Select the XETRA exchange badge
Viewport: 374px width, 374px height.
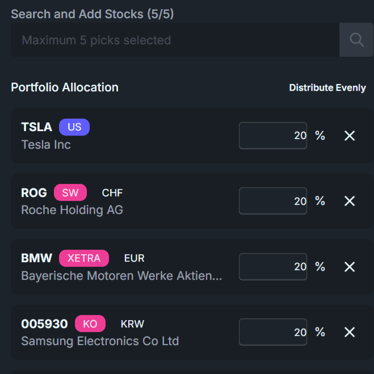(84, 258)
